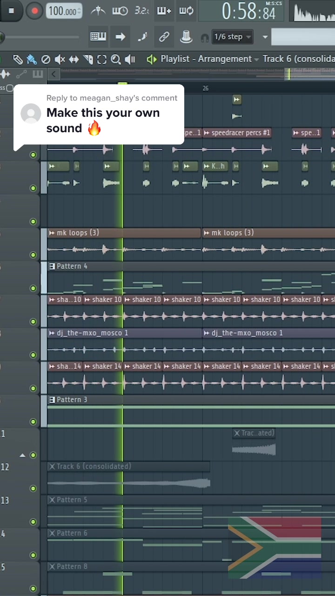Toggle loop recording icon
The height and width of the screenshot is (596, 335).
(186, 10)
